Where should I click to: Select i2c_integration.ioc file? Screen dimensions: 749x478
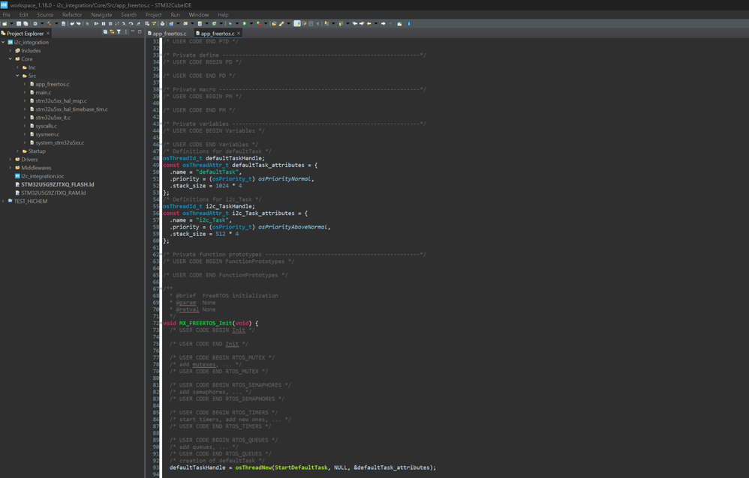[42, 176]
